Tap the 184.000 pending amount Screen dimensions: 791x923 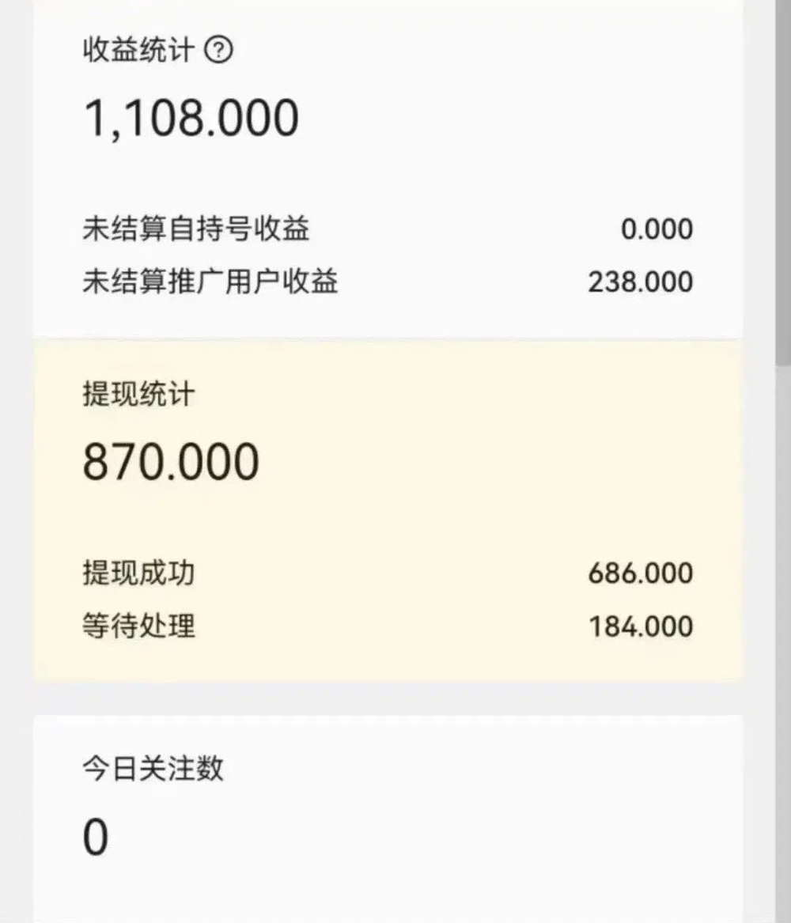pyautogui.click(x=641, y=626)
